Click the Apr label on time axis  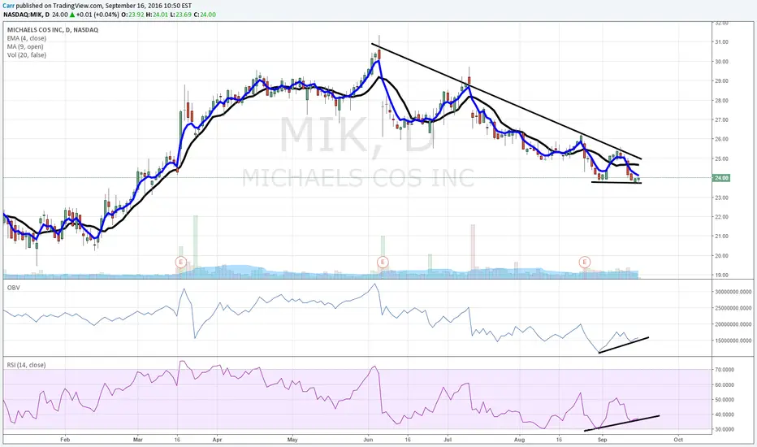[217, 440]
